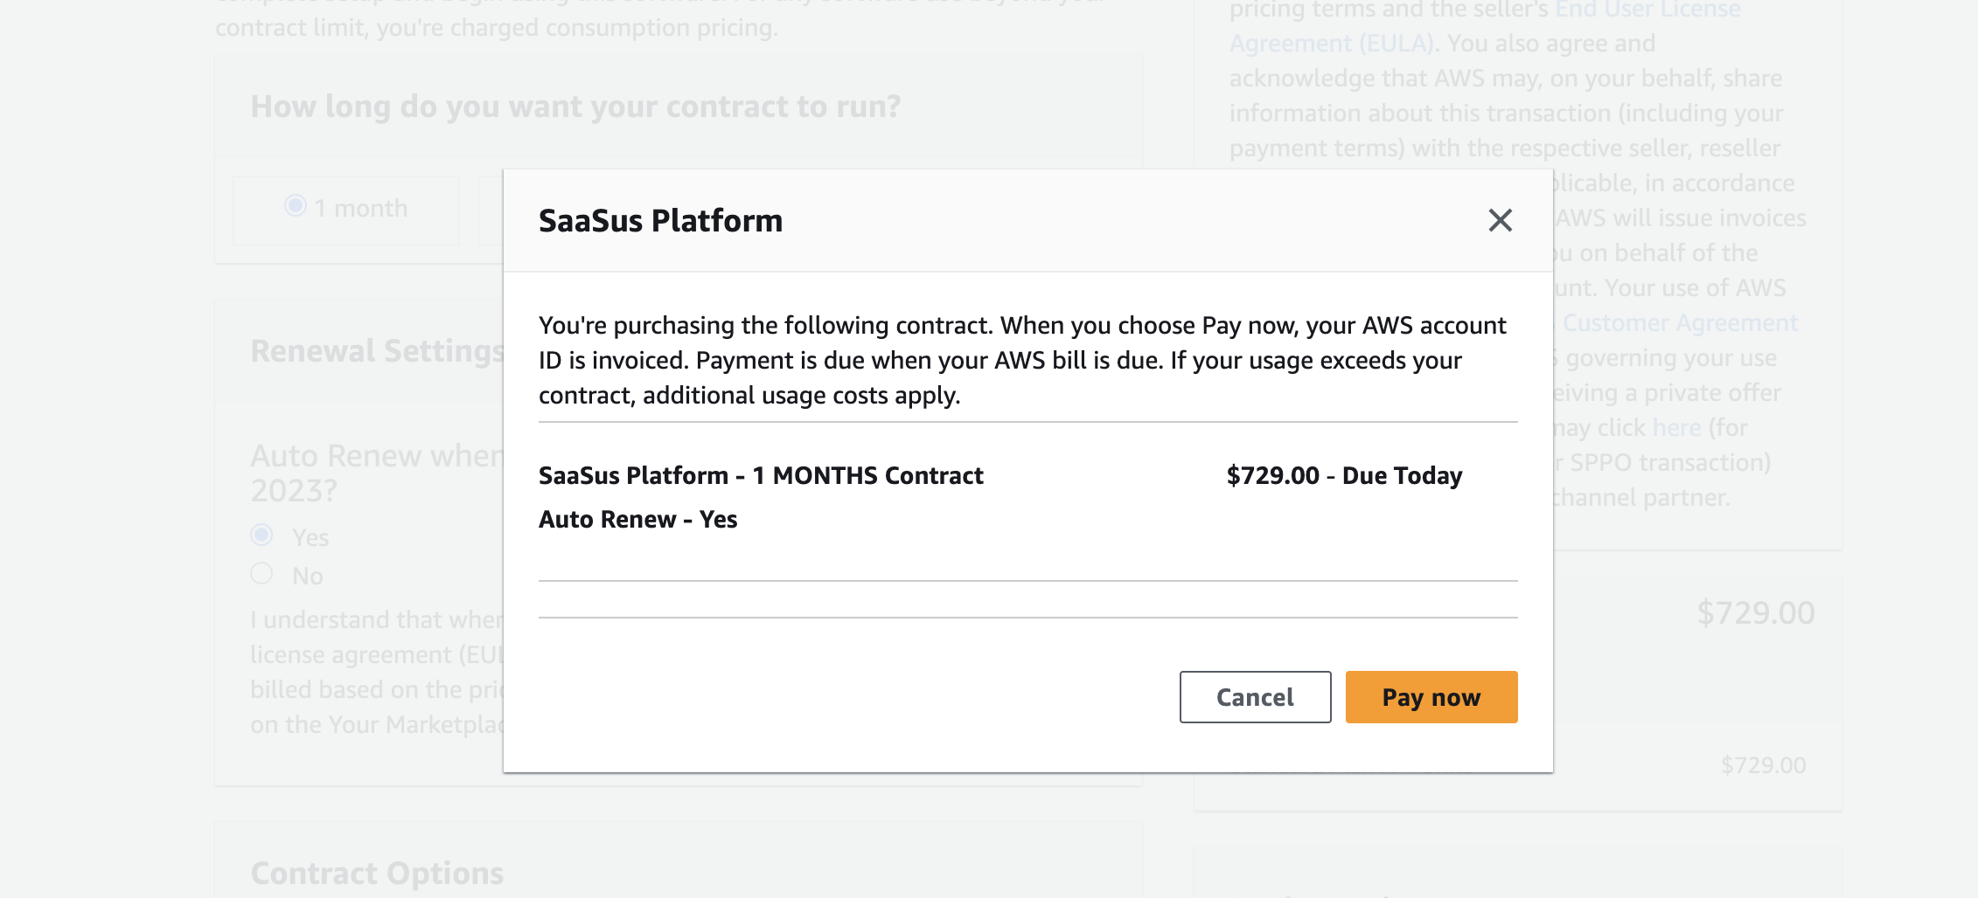Click the 1 MONTHS Contract line item
Viewport: 1978px width, 898px height.
[761, 476]
